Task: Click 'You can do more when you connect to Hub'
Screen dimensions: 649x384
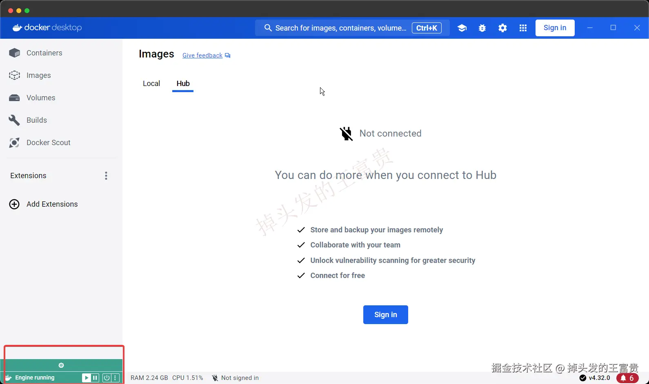Action: [386, 175]
